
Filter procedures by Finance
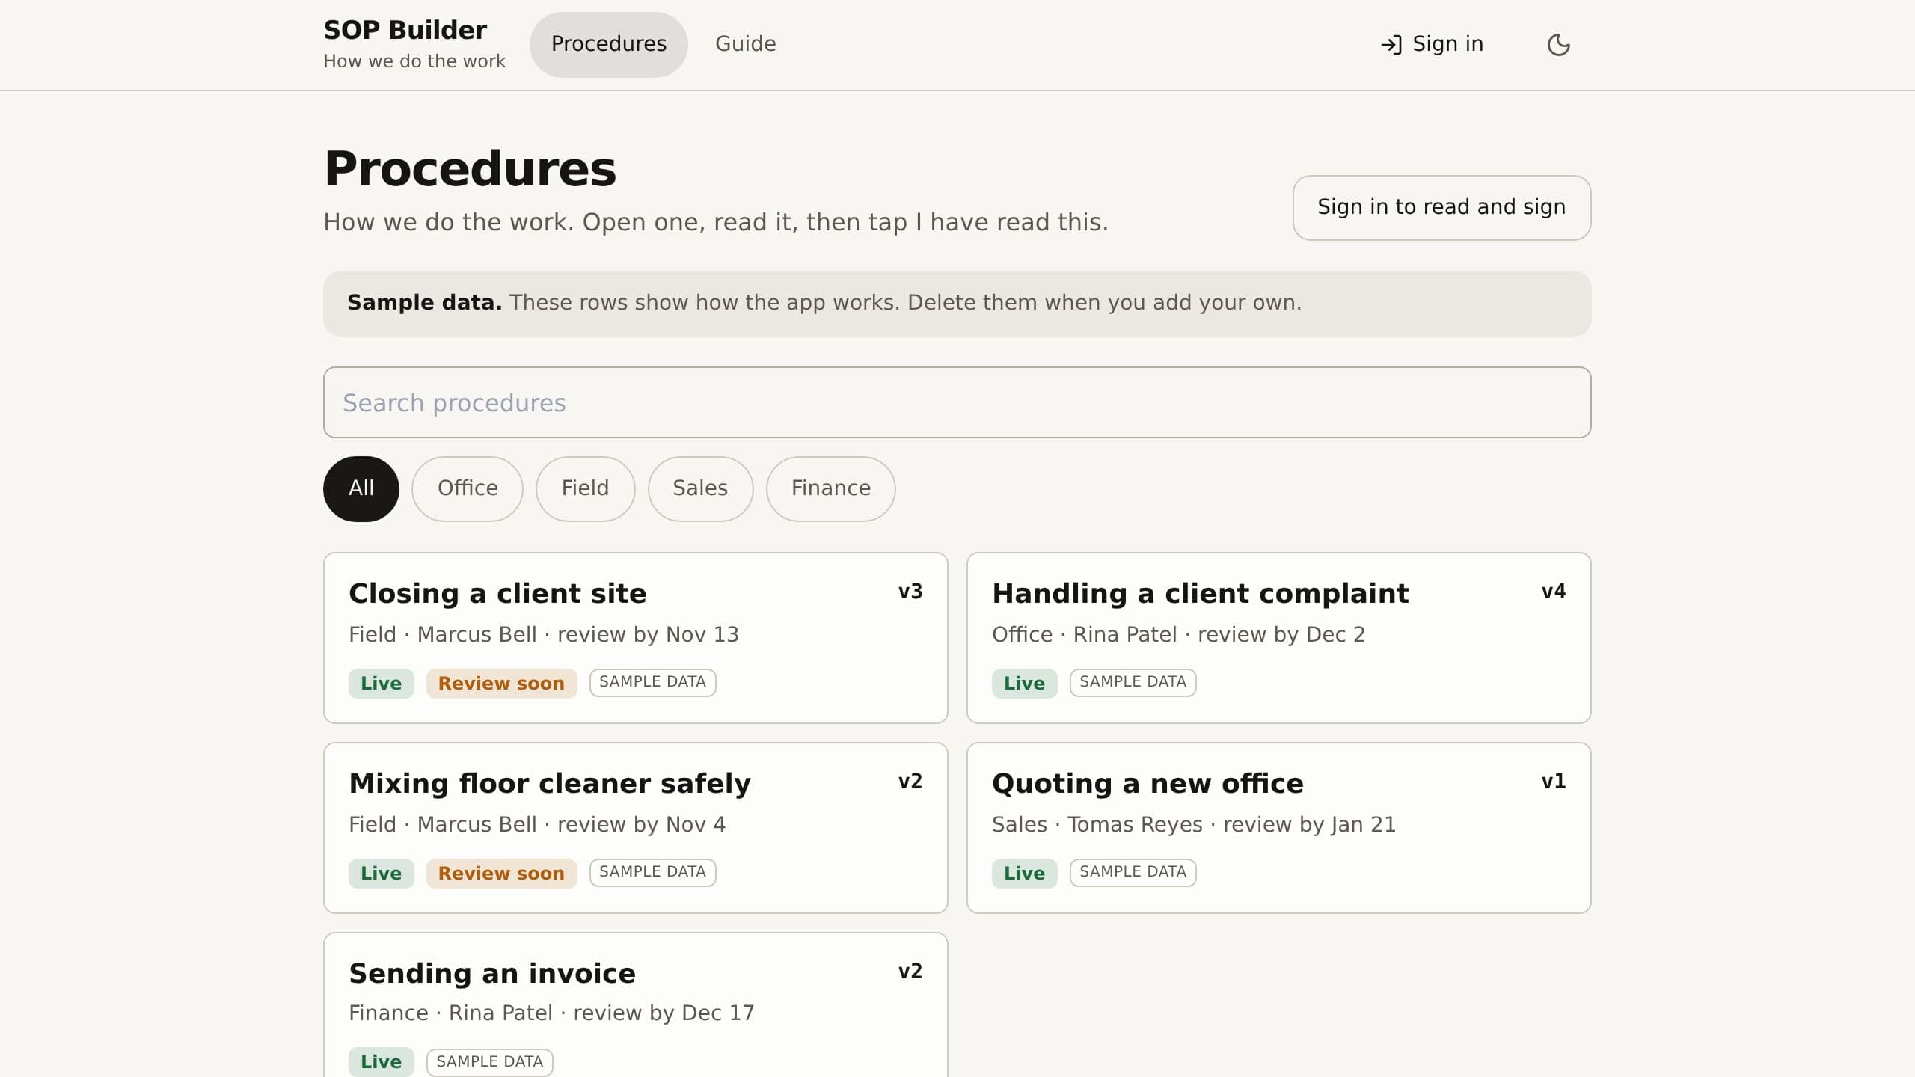[x=830, y=488]
